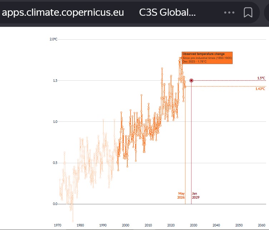Click the Dec 2023 1.78°C tooltip box
269x230 pixels.
[x=207, y=58]
